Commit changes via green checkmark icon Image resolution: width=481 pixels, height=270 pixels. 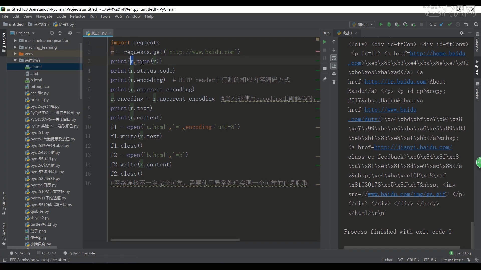pos(450,25)
